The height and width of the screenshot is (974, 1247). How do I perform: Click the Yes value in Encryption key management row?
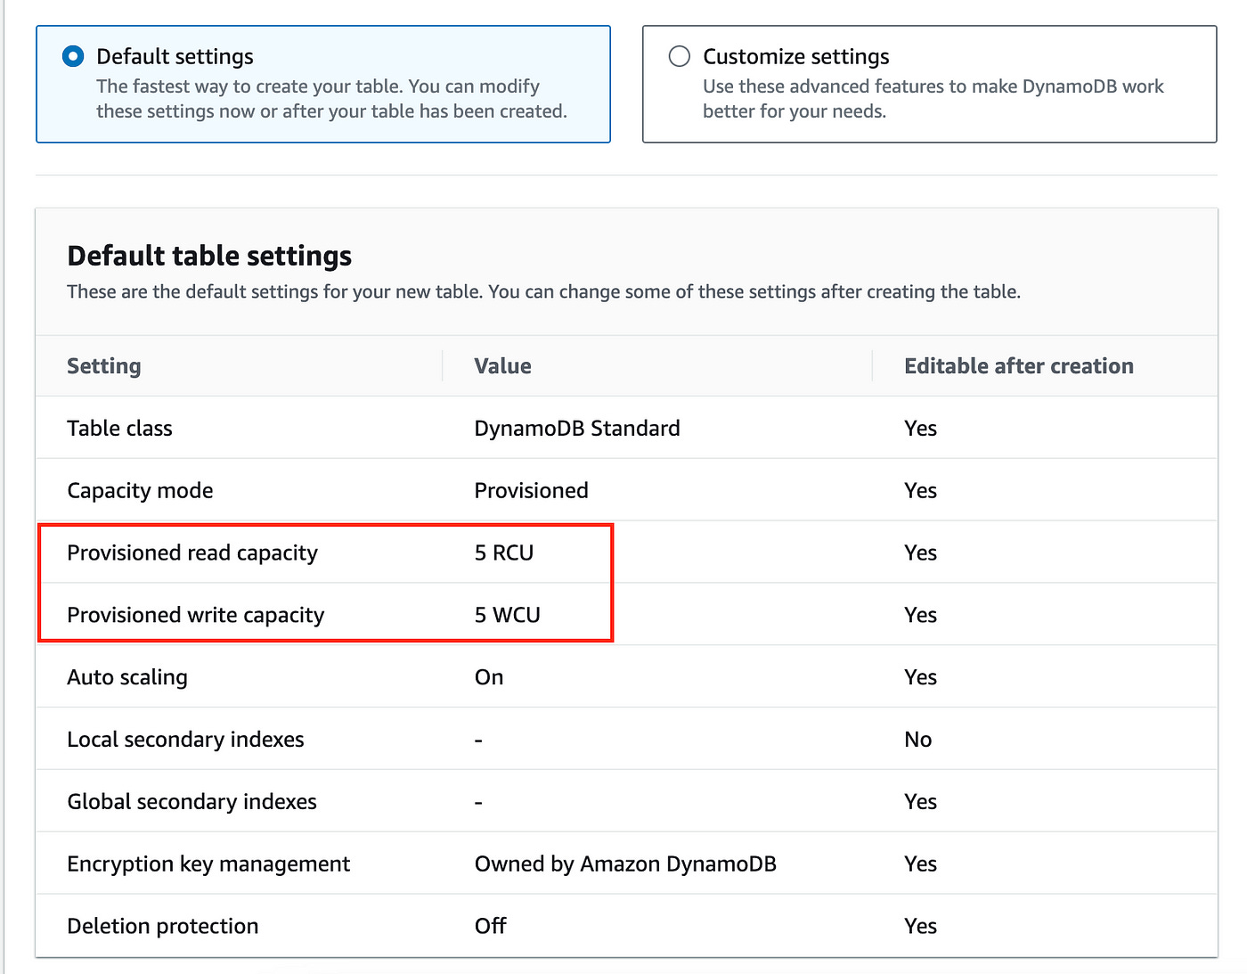coord(920,864)
